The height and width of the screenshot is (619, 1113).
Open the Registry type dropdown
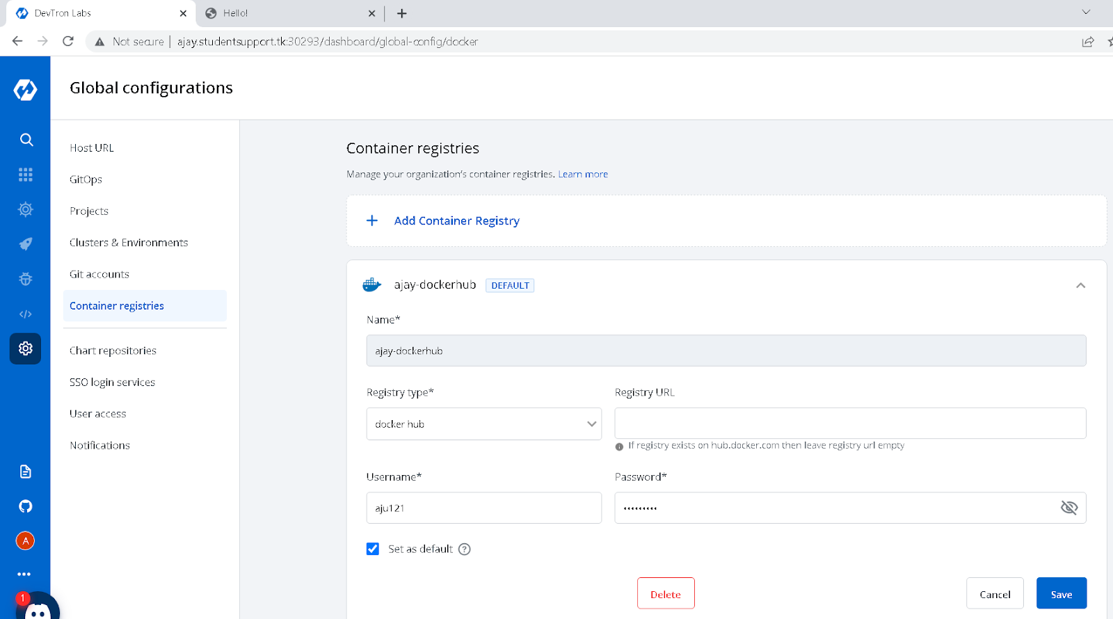(x=483, y=424)
